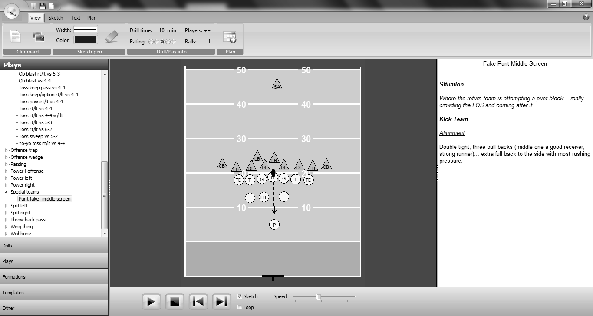Jump to the first animation step
Image resolution: width=593 pixels, height=316 pixels.
[198, 302]
